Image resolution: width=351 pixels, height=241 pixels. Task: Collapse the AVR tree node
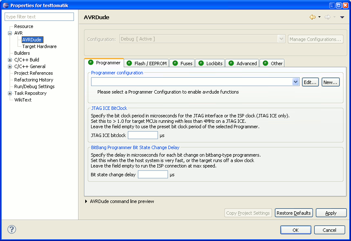(10, 33)
